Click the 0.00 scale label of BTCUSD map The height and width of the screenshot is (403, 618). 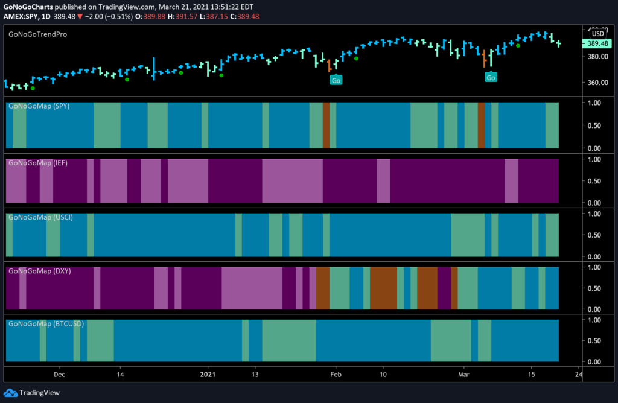click(594, 361)
